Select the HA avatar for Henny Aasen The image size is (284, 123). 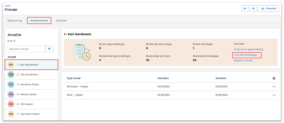click(x=11, y=94)
